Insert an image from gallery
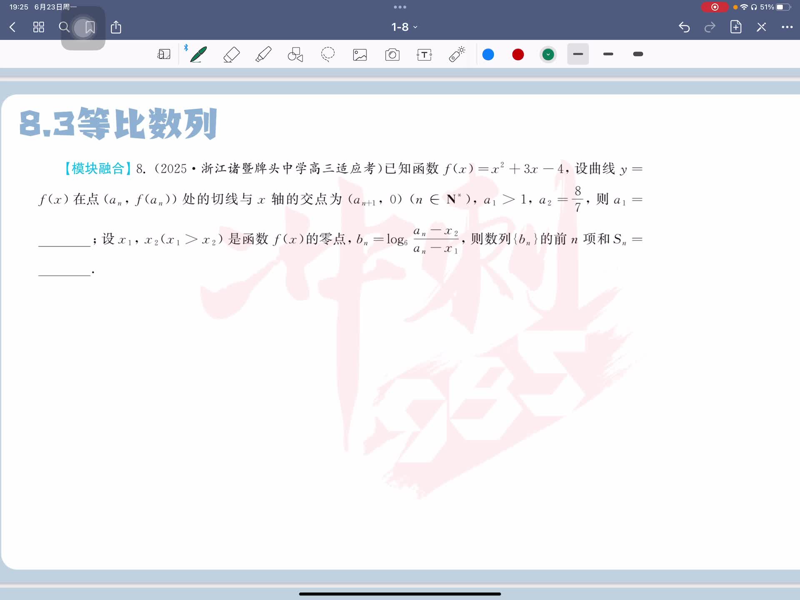Image resolution: width=800 pixels, height=600 pixels. coord(360,55)
